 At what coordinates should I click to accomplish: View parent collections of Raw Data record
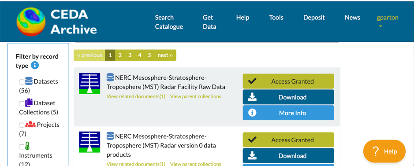point(196,96)
